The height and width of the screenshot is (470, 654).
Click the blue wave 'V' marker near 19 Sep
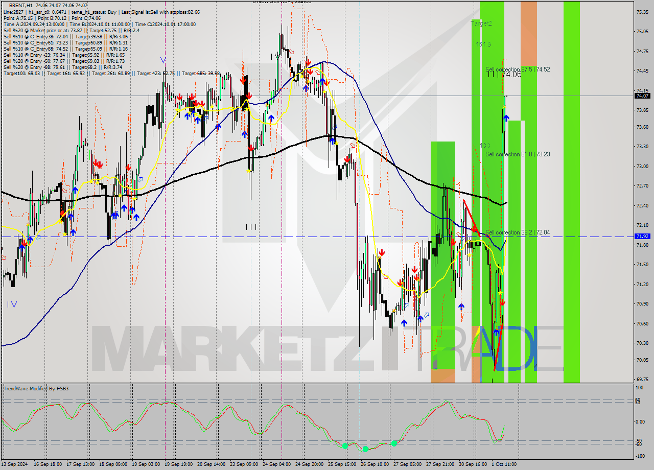pyautogui.click(x=163, y=60)
